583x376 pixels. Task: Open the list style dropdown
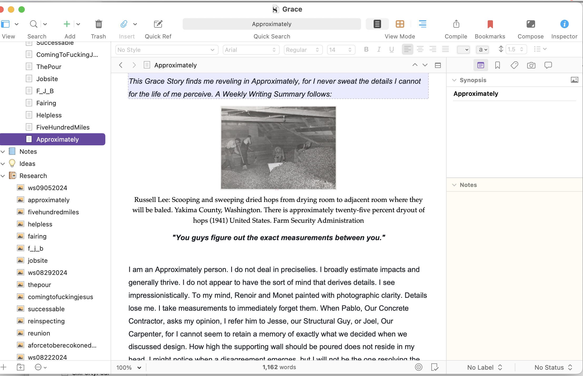[540, 49]
